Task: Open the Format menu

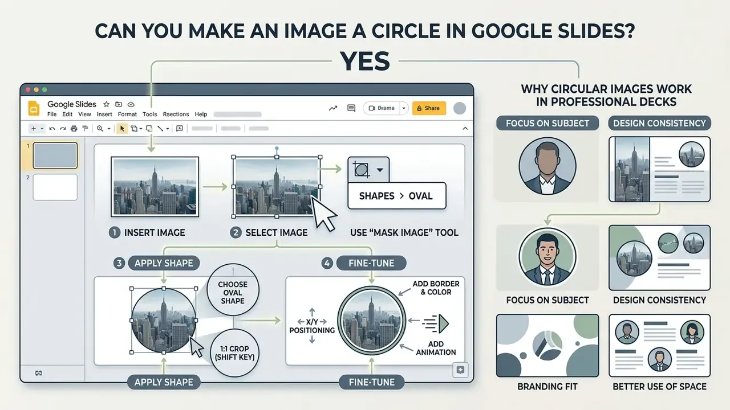Action: 127,114
